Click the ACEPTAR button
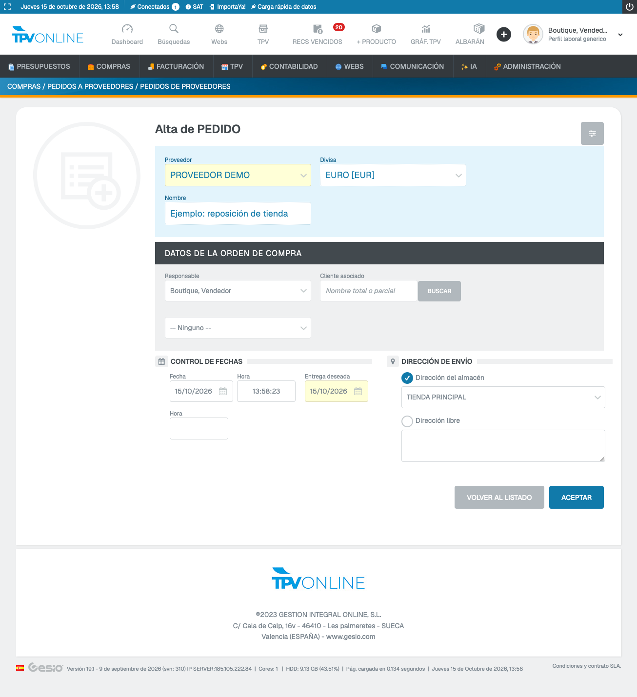 pyautogui.click(x=577, y=498)
